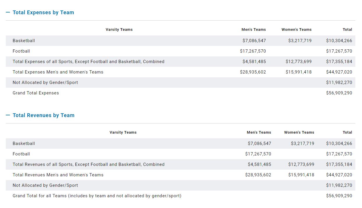Click Varsity Teams header in expenses table

tap(119, 30)
